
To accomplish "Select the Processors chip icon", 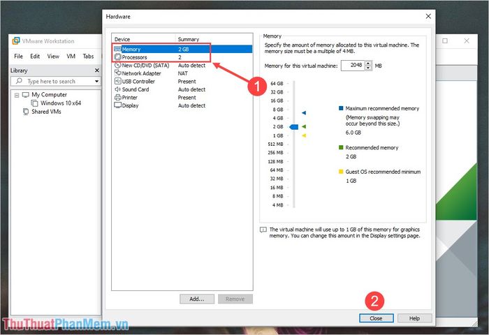I will (x=117, y=57).
